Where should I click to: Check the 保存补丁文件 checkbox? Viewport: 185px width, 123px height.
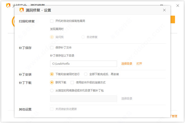point(52,48)
